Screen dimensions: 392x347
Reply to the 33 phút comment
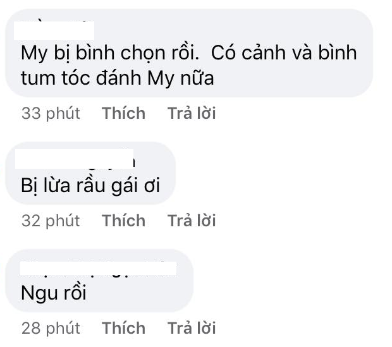tap(192, 113)
